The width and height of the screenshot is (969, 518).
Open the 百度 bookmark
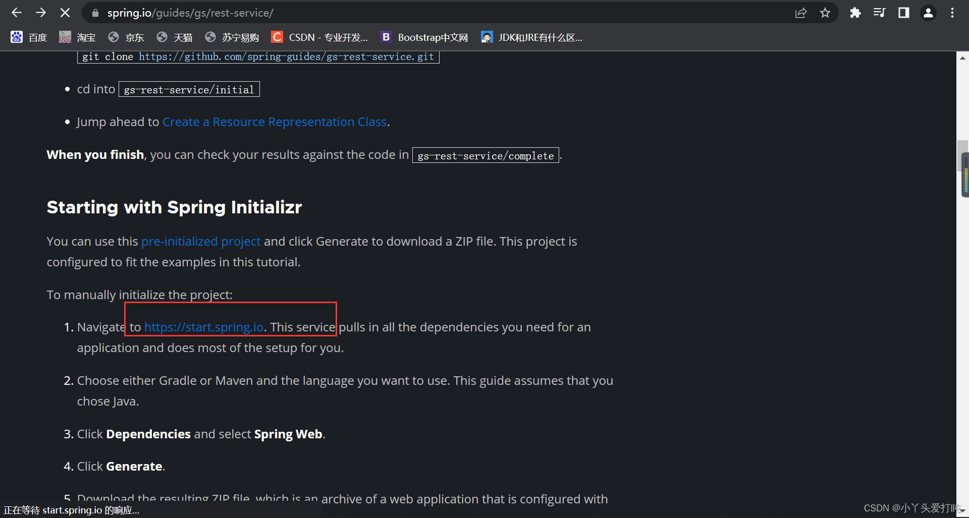(x=29, y=37)
